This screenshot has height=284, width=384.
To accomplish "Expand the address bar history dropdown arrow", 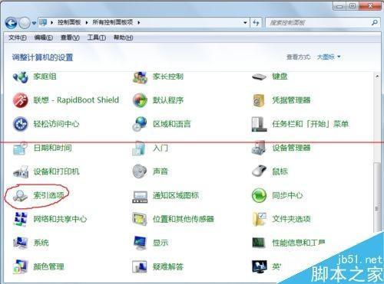I will (x=245, y=23).
